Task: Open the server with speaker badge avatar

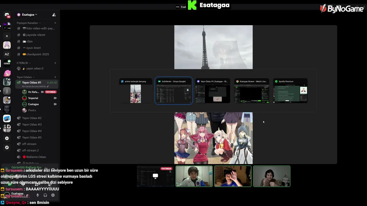Action: [x=7, y=82]
